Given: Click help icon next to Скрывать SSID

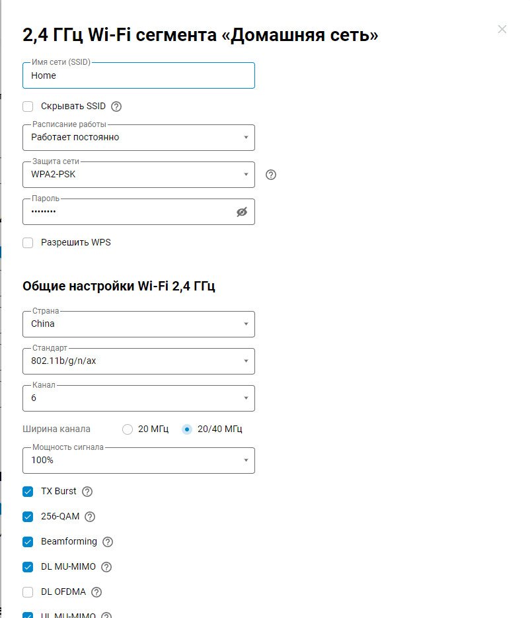Looking at the screenshot, I should pyautogui.click(x=116, y=107).
